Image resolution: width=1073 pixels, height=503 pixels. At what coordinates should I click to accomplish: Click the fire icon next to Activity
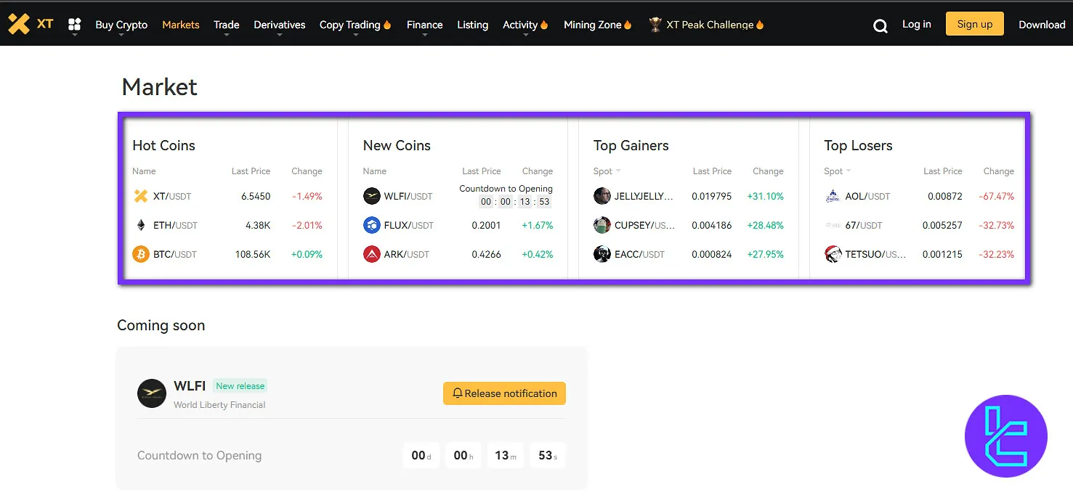tap(544, 25)
